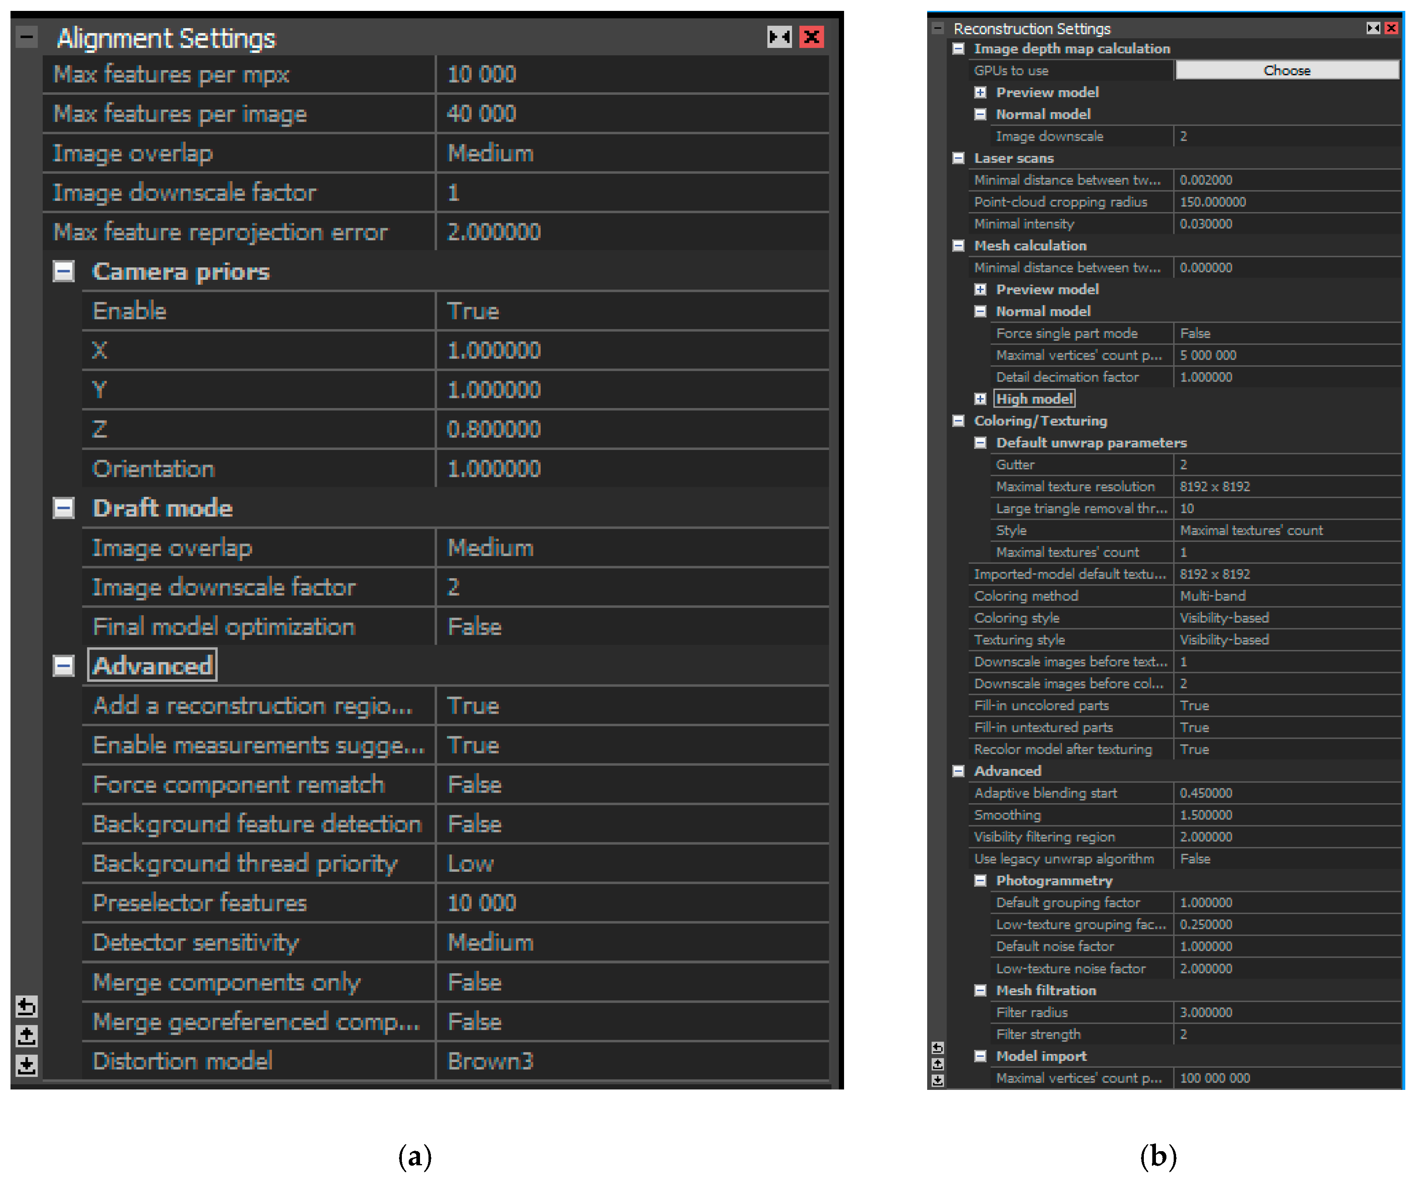Collapse the Mesh filtration group
This screenshot has width=1419, height=1181.
[980, 991]
